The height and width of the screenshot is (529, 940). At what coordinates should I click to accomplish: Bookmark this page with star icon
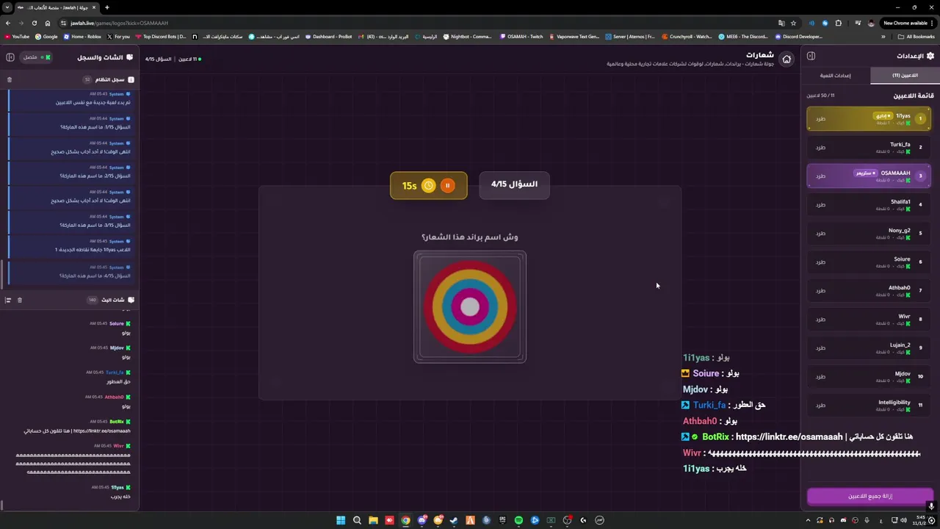click(793, 23)
